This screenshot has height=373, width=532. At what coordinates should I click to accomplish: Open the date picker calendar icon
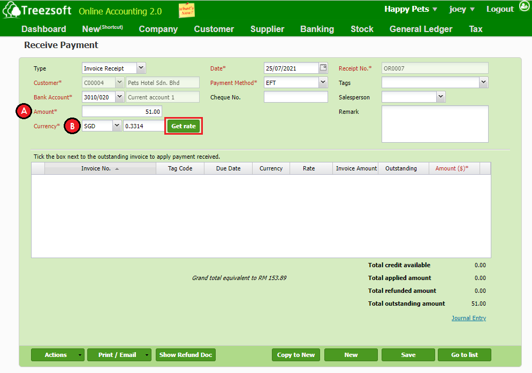(323, 68)
